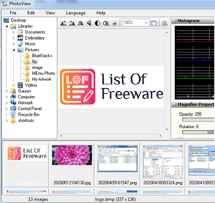Open the Edit menu
Image resolution: width=215 pixels, height=203 pixels.
(31, 13)
